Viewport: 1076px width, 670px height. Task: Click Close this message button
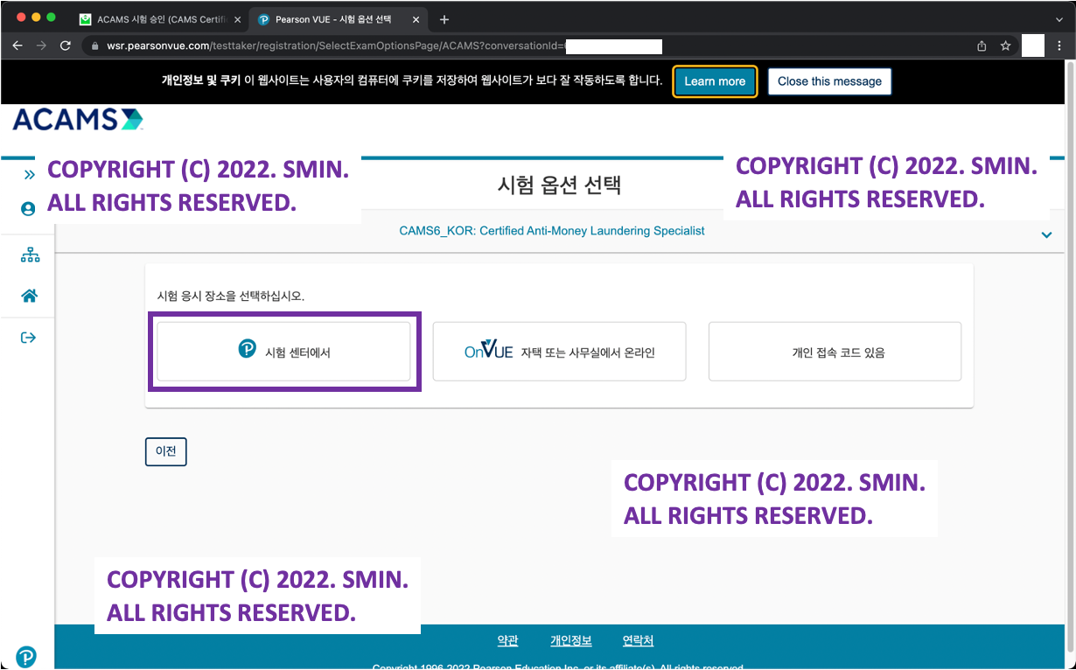[x=829, y=81]
